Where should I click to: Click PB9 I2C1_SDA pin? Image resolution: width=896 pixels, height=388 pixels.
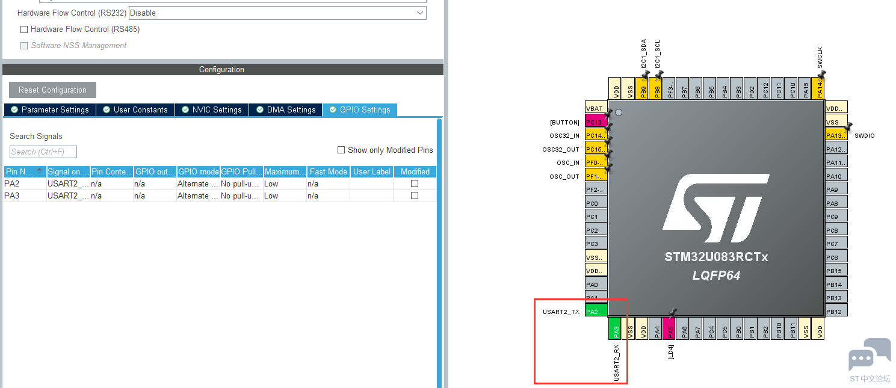[642, 88]
